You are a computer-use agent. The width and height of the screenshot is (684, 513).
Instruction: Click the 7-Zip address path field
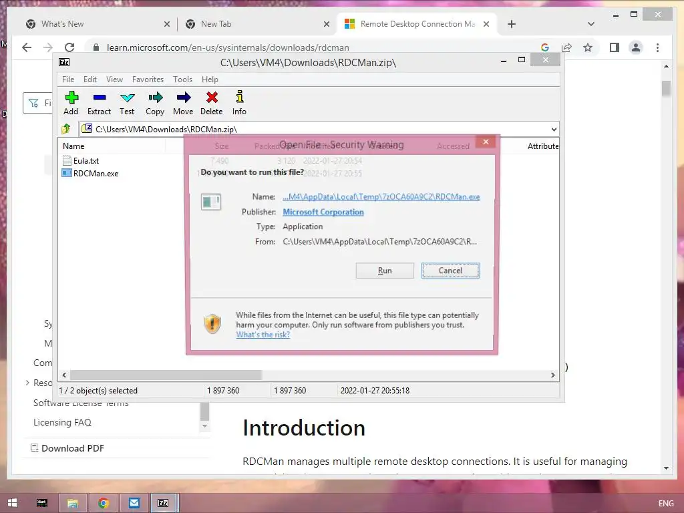point(319,129)
